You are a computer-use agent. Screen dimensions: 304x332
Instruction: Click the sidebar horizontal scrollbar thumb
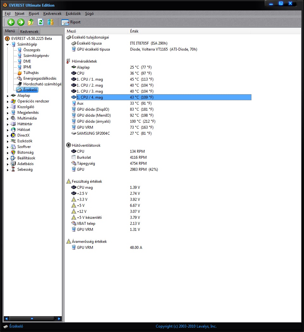(x=32, y=318)
